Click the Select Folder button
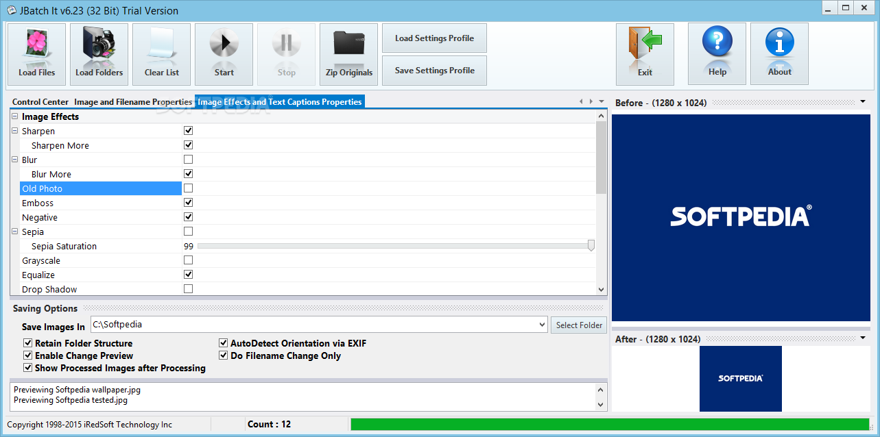This screenshot has height=437, width=880. click(x=579, y=325)
